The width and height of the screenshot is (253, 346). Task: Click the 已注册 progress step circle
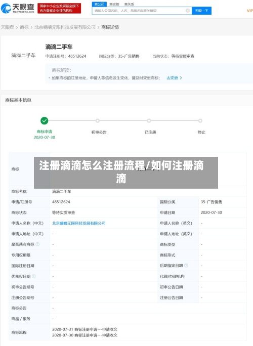(x=149, y=121)
